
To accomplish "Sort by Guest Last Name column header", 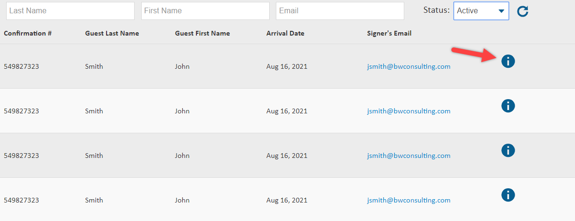I will (112, 34).
